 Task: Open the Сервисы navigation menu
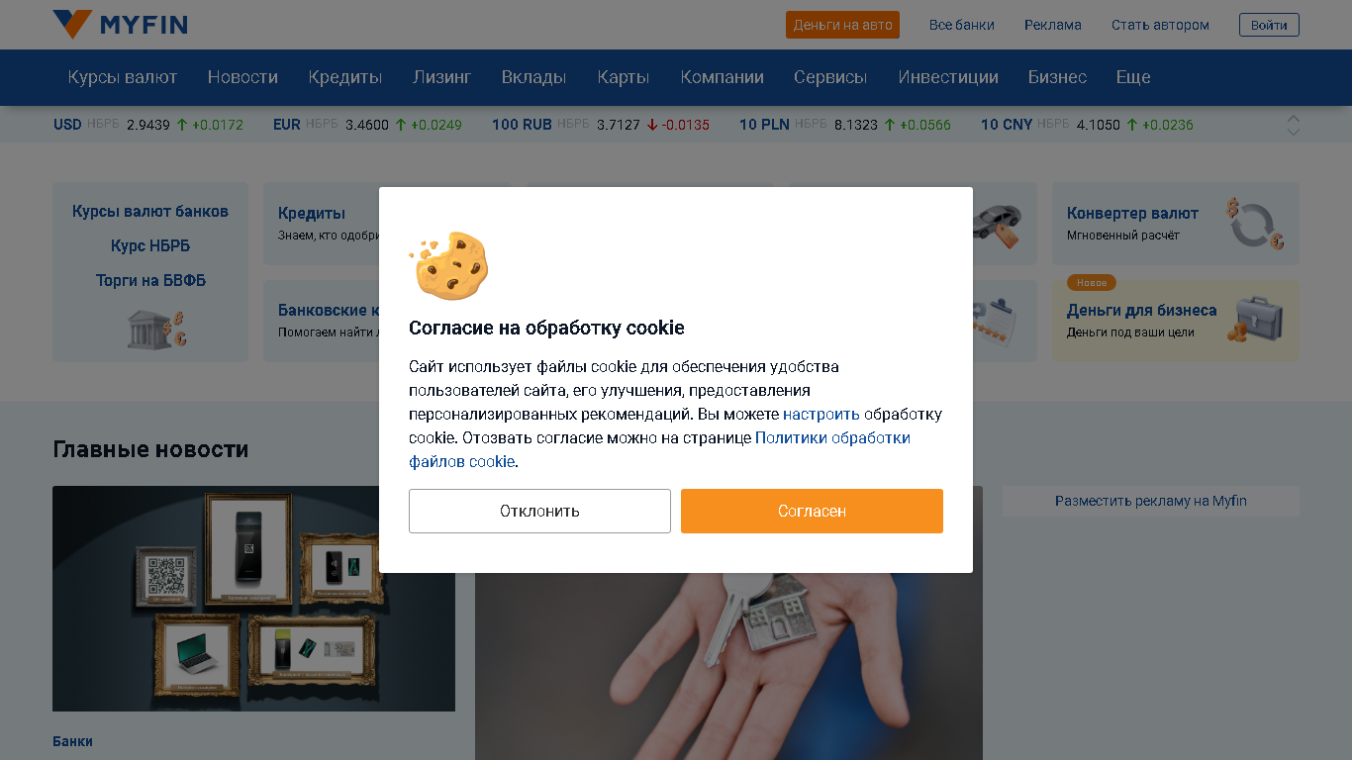pyautogui.click(x=830, y=77)
